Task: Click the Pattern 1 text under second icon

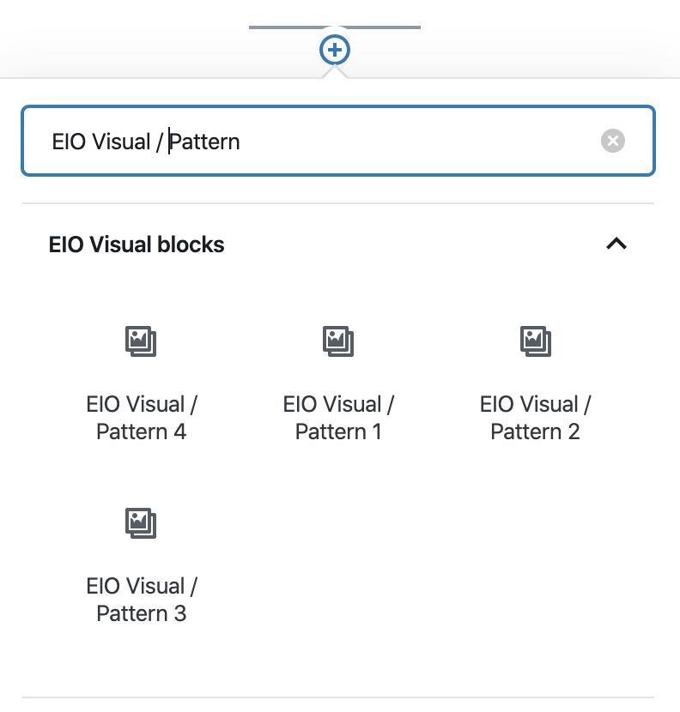Action: (x=338, y=431)
